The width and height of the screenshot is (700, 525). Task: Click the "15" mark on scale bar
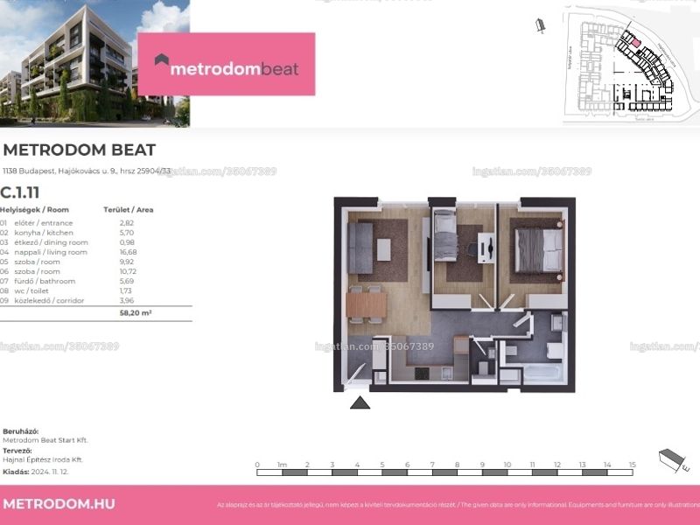point(632,465)
